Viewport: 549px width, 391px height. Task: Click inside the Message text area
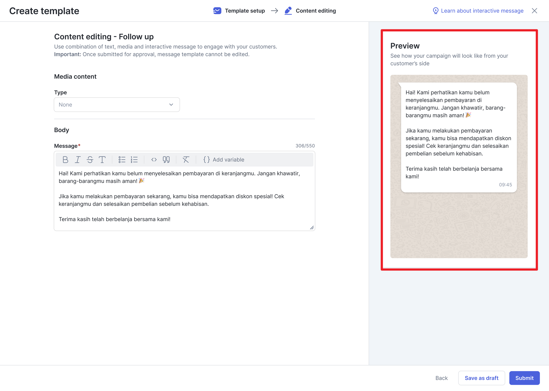click(184, 199)
